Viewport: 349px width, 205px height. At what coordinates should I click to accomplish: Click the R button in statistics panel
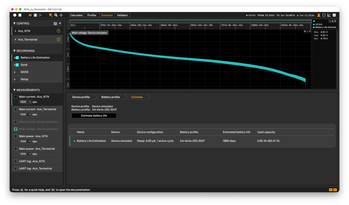335,21
